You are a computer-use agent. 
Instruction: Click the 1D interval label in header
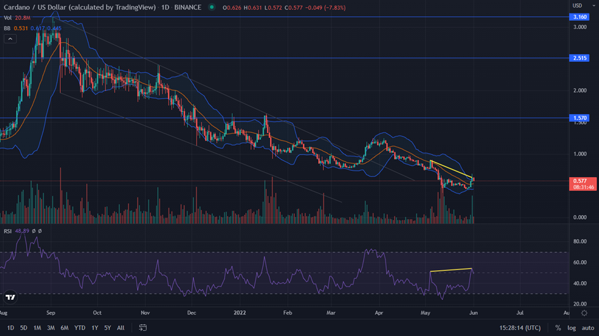(165, 7)
